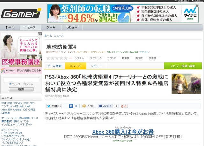Open the Xbox360 platform link under title
Viewport: 204px width, 146px height.
(x=133, y=52)
